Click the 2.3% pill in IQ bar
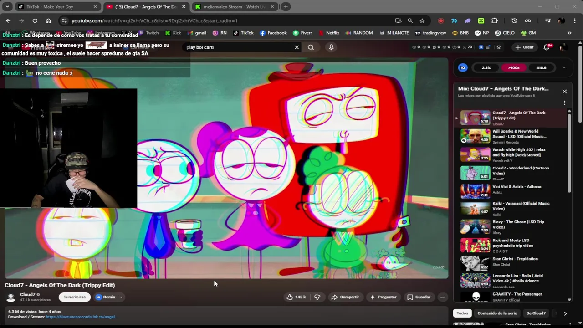Viewport: 583px width, 328px height. (486, 67)
